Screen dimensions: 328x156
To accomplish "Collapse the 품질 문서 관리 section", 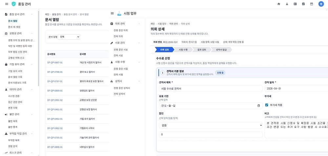I will click(x=31, y=14).
